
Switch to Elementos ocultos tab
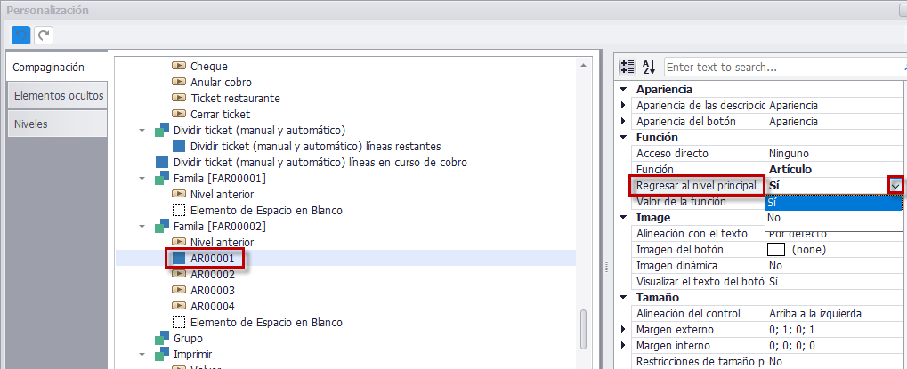tap(57, 95)
